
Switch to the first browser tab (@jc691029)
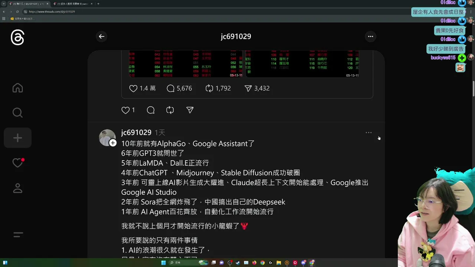tap(29, 4)
